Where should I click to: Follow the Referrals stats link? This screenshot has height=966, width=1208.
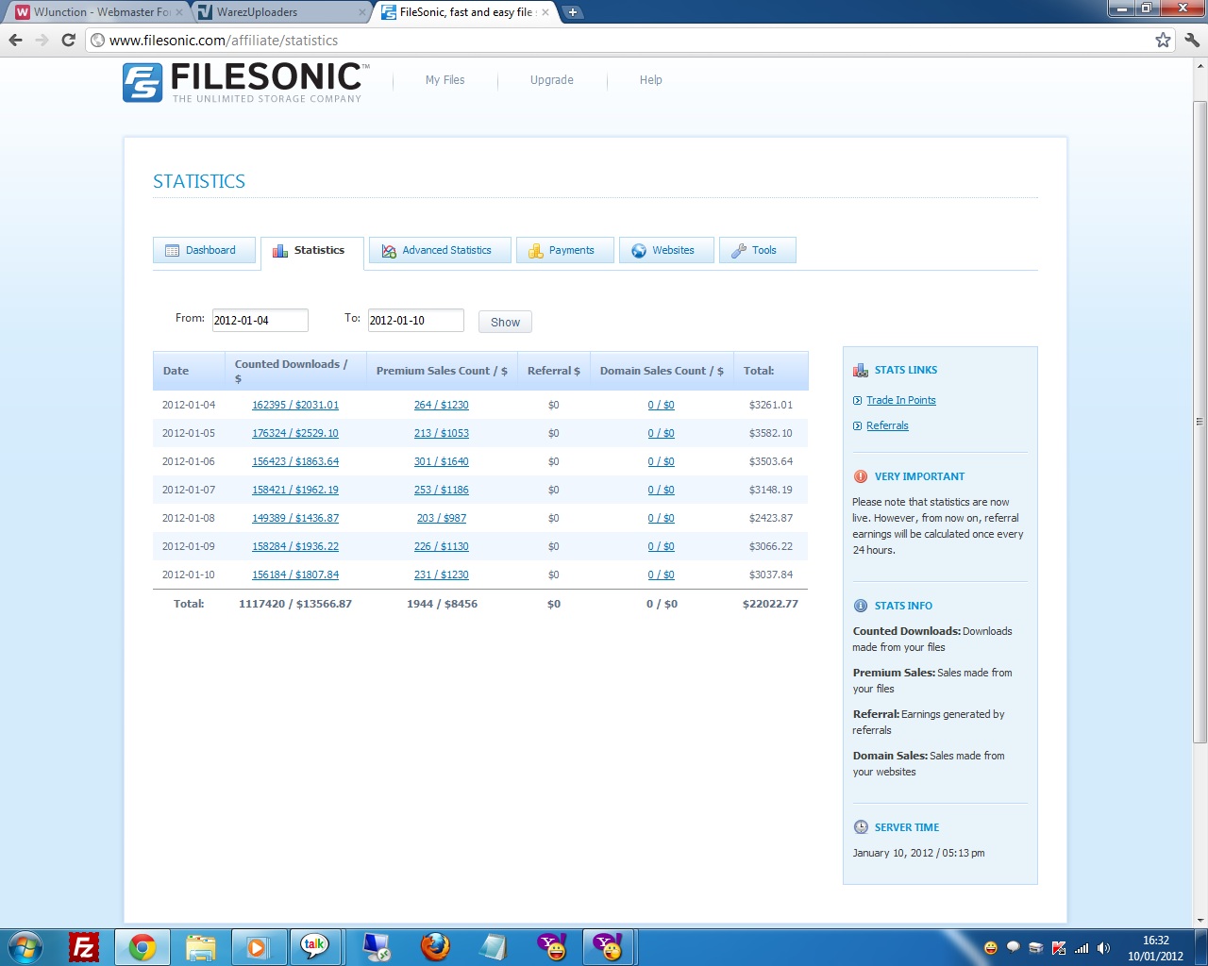click(x=887, y=425)
